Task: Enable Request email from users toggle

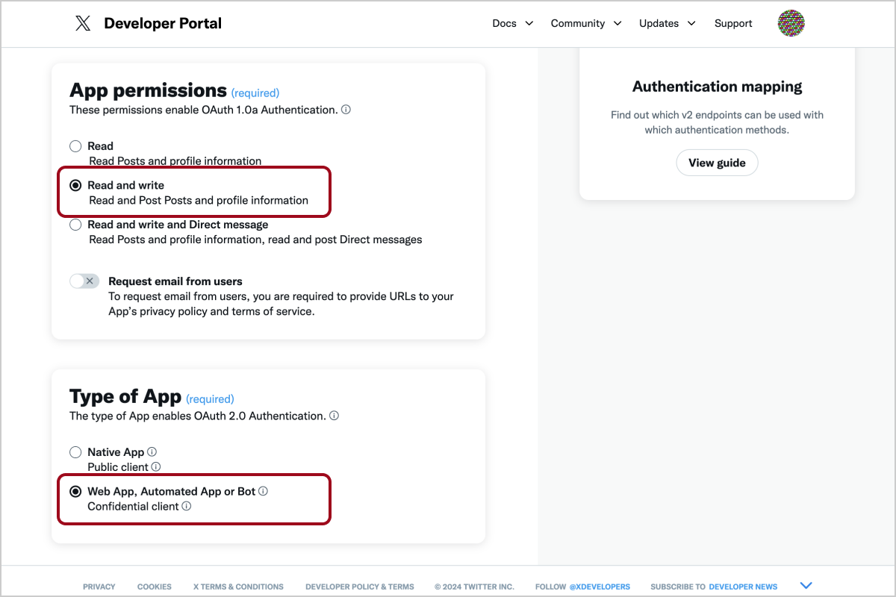Action: pyautogui.click(x=84, y=281)
